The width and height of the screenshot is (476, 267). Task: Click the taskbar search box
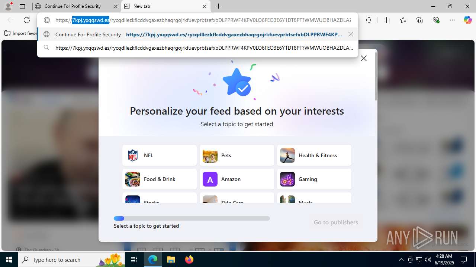(72, 260)
